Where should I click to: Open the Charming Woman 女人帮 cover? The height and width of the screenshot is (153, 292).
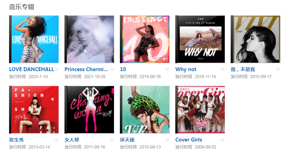click(89, 110)
